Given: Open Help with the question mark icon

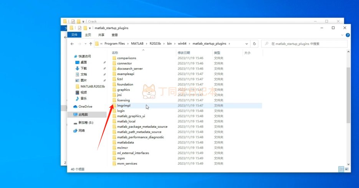Looking at the screenshot, I should [348, 35].
